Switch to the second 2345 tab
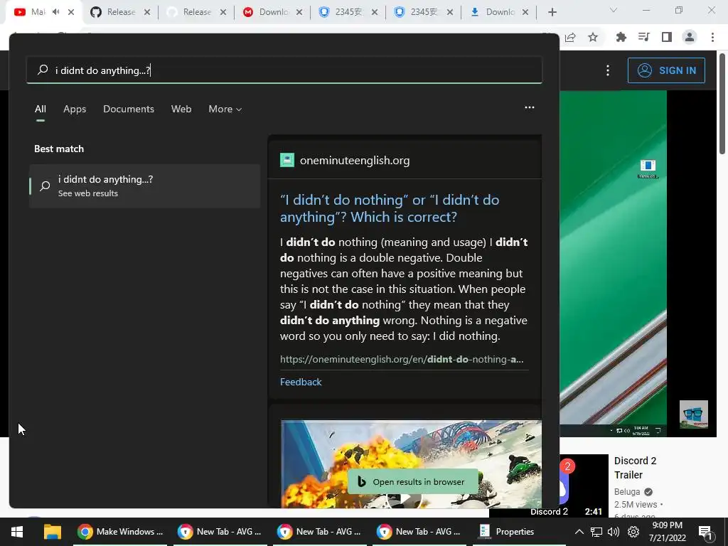Screen dimensions: 728x546 pyautogui.click(x=424, y=12)
